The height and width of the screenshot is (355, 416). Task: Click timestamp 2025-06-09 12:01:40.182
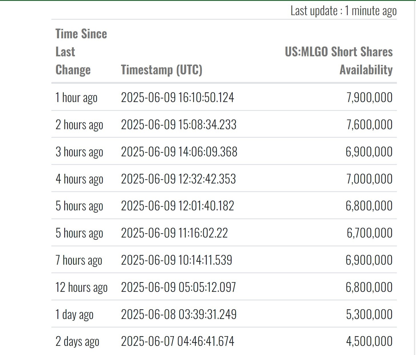pos(178,206)
